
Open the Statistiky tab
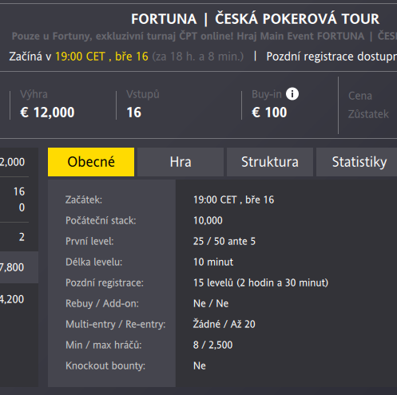coord(357,162)
